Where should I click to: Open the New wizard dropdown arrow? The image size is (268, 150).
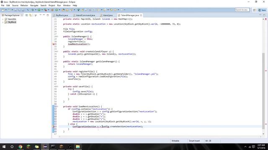[x=6, y=10]
